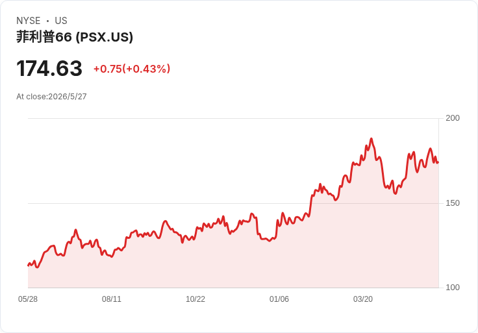The height and width of the screenshot is (333, 478).
Task: Click the first data point at chart's left end
Action: pyautogui.click(x=29, y=265)
